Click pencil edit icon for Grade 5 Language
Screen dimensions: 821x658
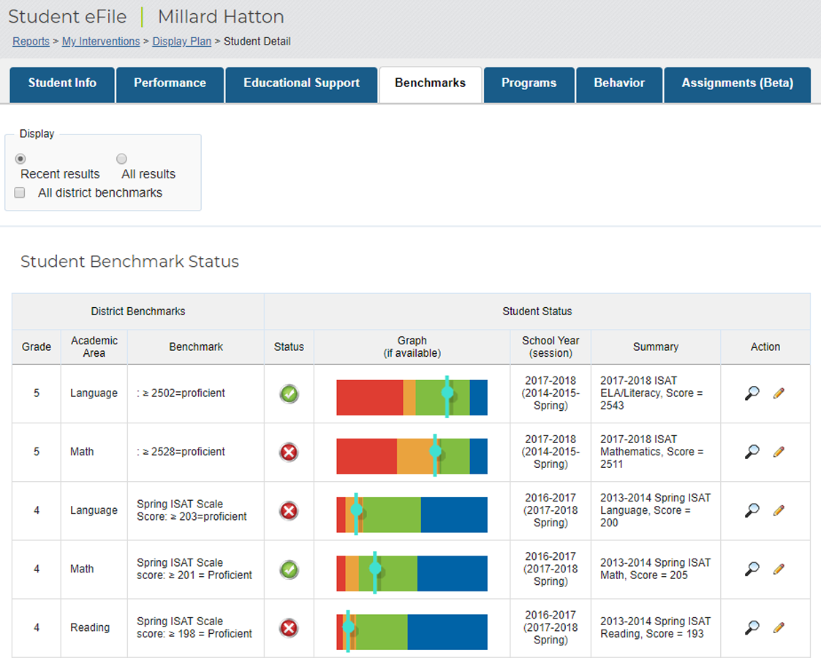tap(779, 393)
